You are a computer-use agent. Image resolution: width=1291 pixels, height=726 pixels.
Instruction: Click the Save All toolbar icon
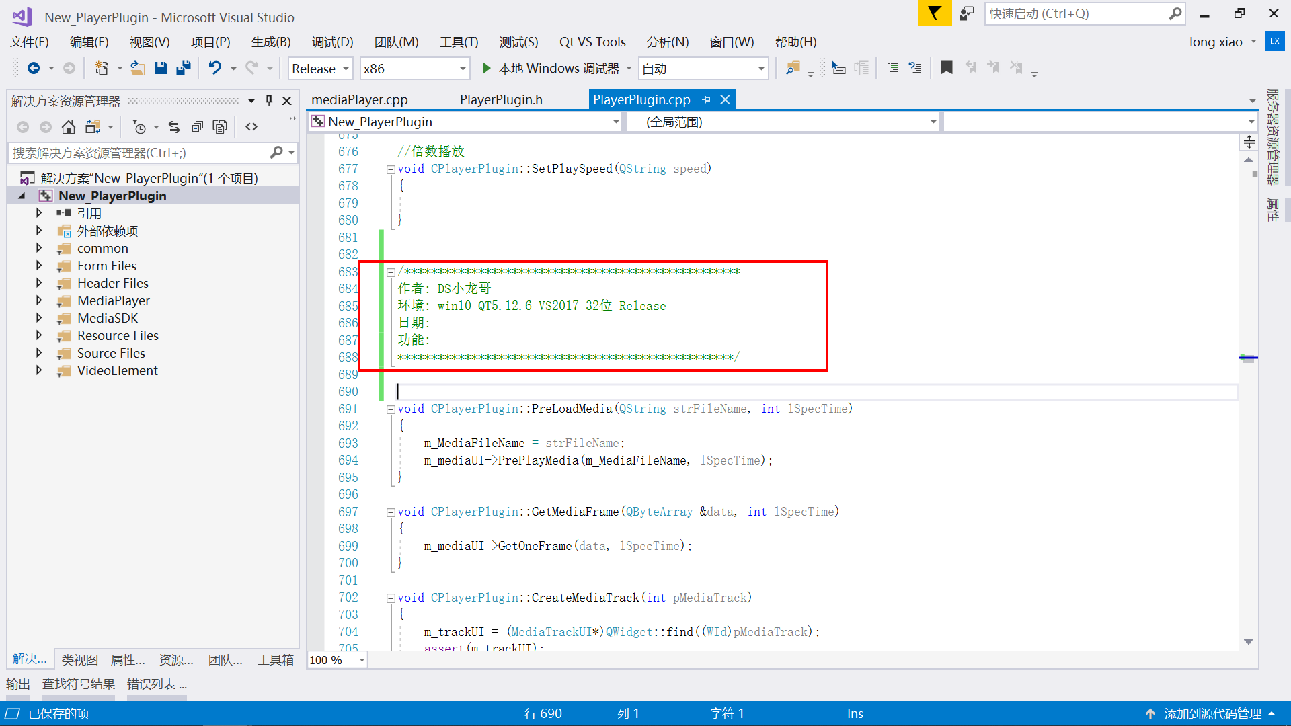pos(183,68)
